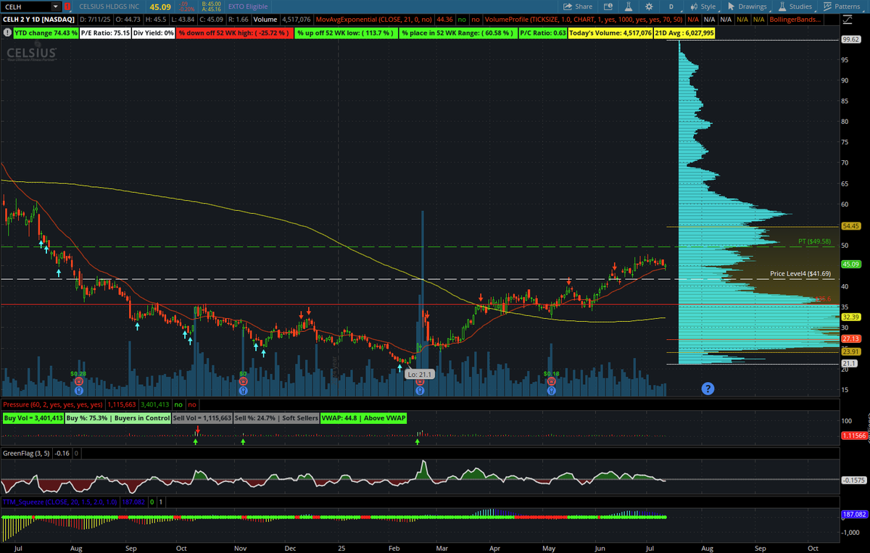Click the % up off 52 WK low label
Image resolution: width=870 pixels, height=553 pixels.
coord(345,33)
